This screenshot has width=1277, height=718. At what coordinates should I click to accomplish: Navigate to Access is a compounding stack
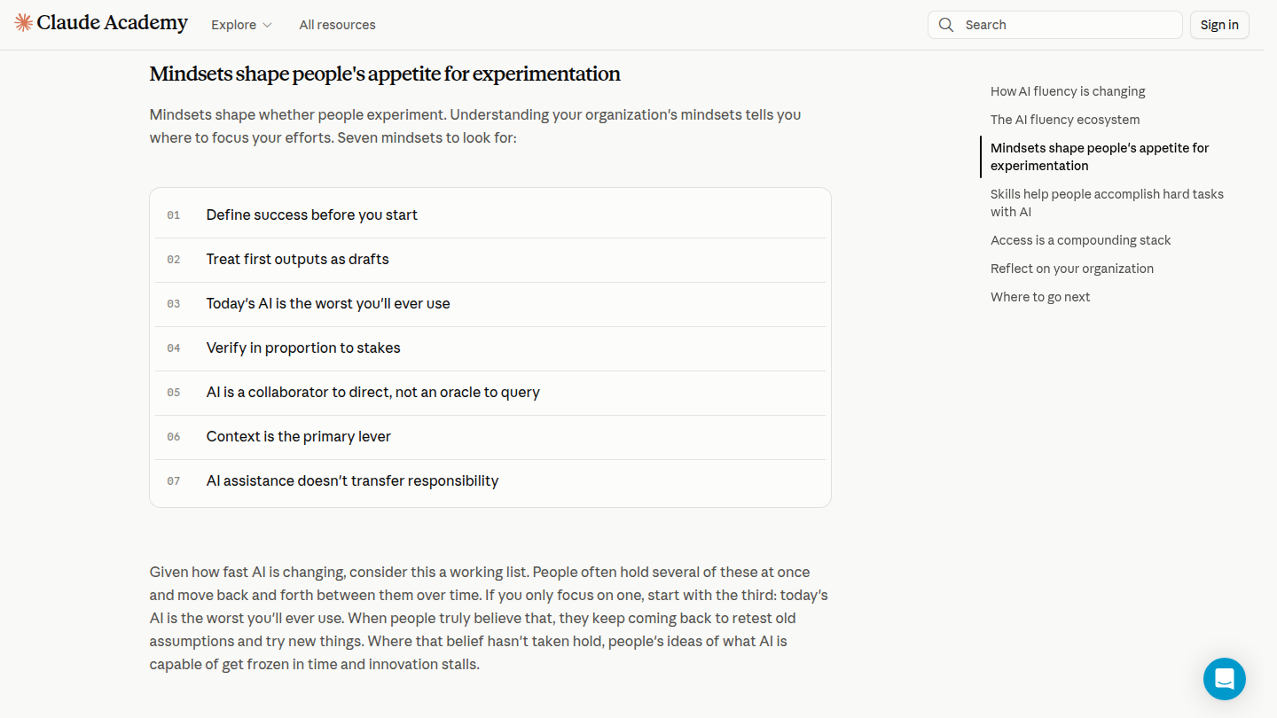tap(1080, 240)
